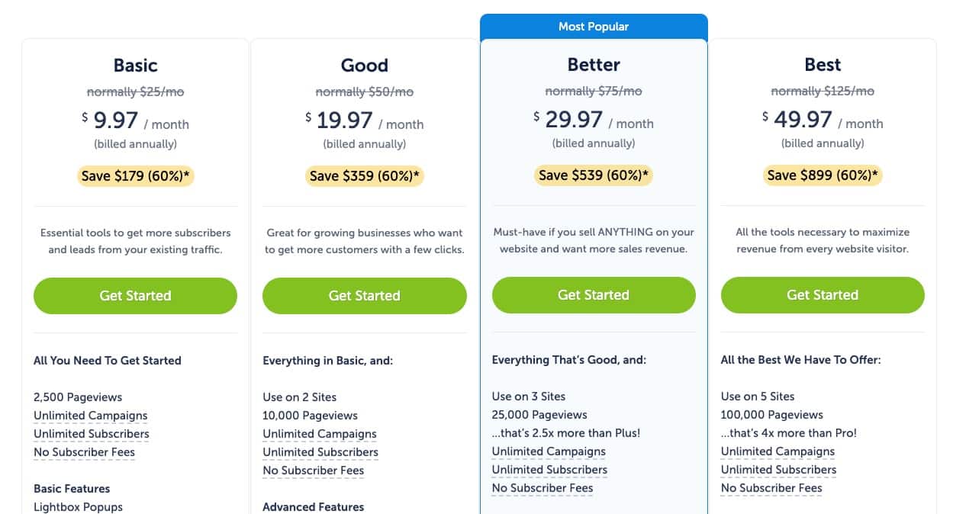Click Unlimited Campaigns in Good column

(320, 434)
